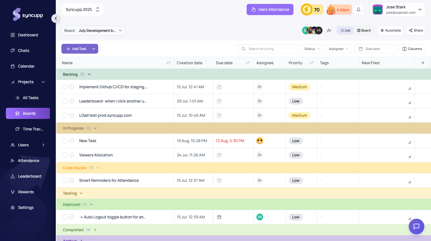Add a new column with plus icon
This screenshot has height=241, width=431.
(423, 63)
